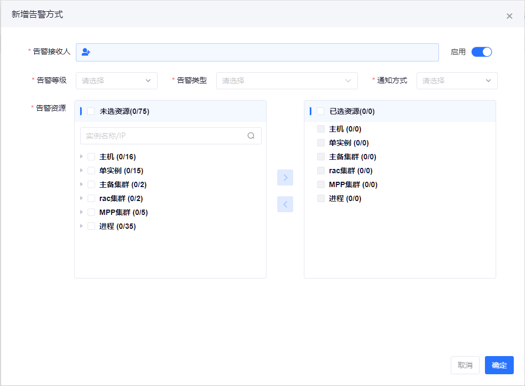This screenshot has width=525, height=386.
Task: Click the 实例名称/IP search input field
Action: pos(163,136)
